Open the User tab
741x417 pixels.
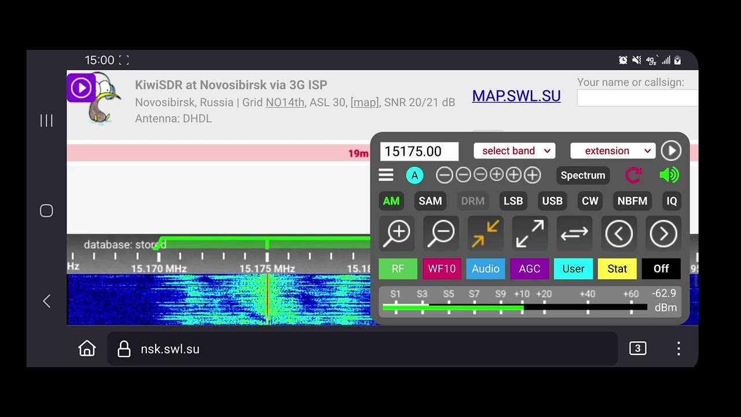[x=574, y=269]
